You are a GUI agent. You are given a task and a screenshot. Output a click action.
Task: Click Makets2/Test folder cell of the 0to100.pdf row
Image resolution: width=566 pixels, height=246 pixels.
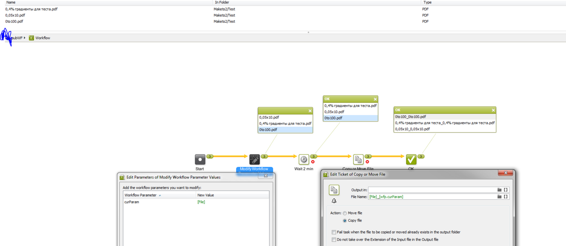point(224,21)
